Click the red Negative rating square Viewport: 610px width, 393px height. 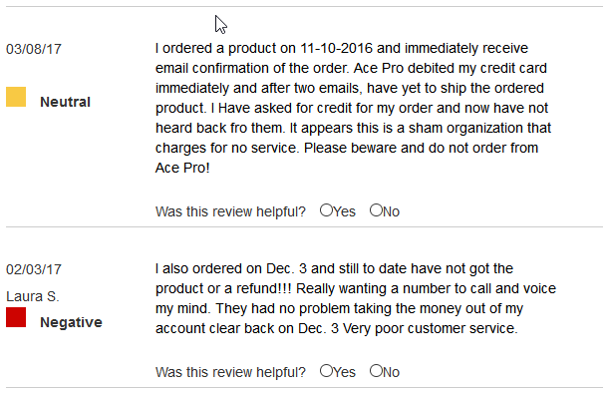tap(16, 317)
